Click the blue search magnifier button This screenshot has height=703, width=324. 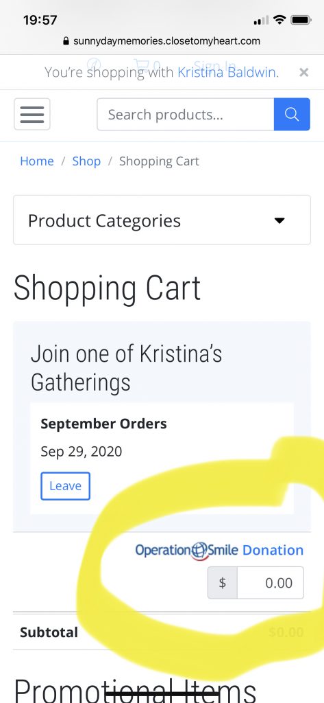pyautogui.click(x=292, y=115)
